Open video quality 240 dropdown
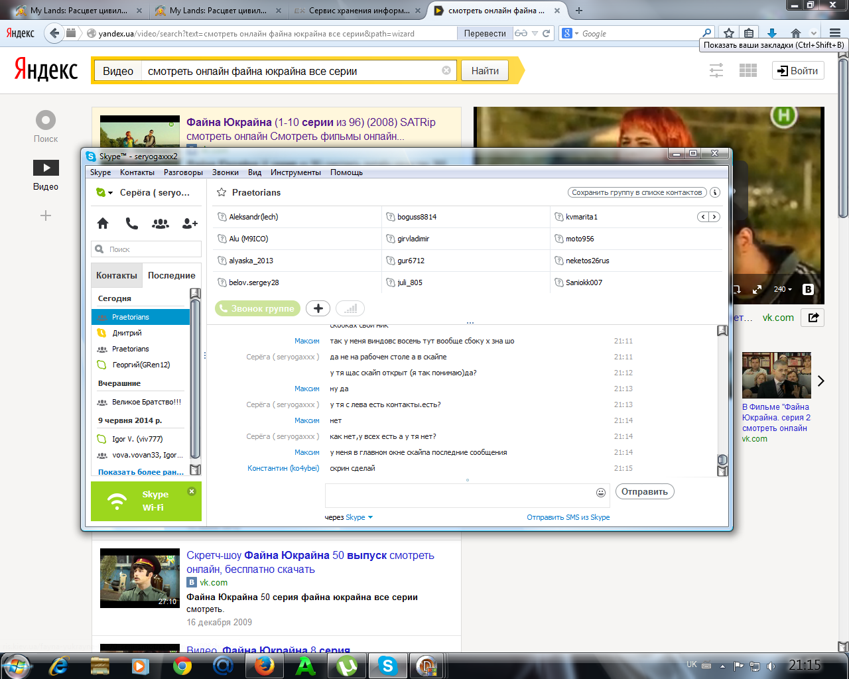 click(x=783, y=289)
